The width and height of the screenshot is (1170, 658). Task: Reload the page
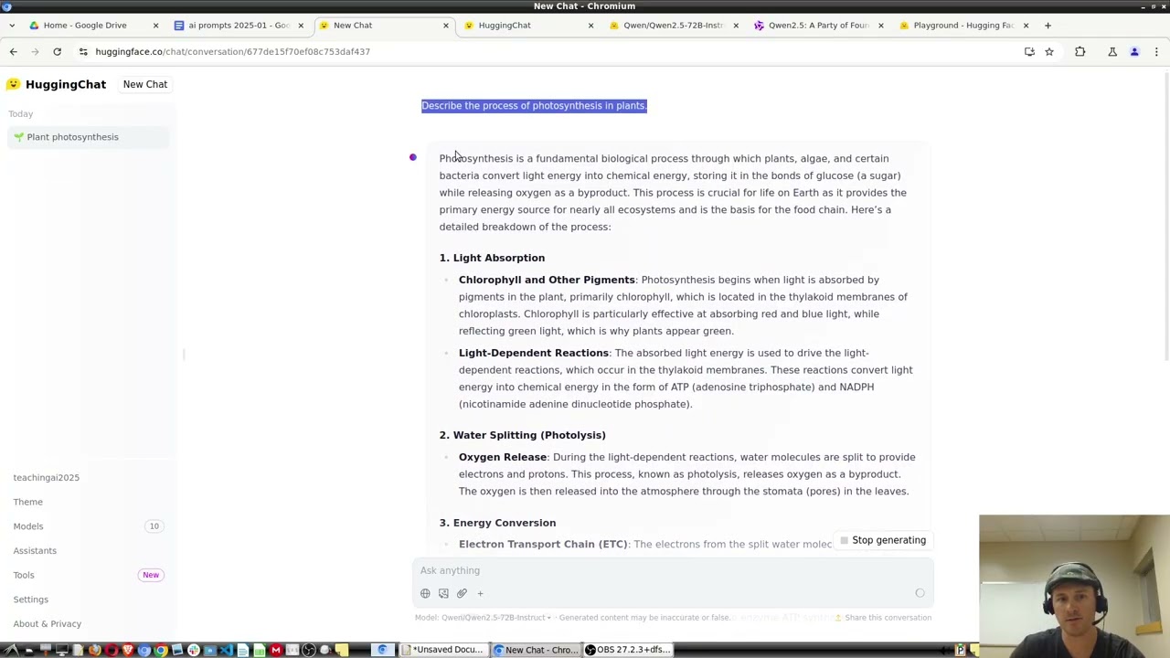point(57,52)
